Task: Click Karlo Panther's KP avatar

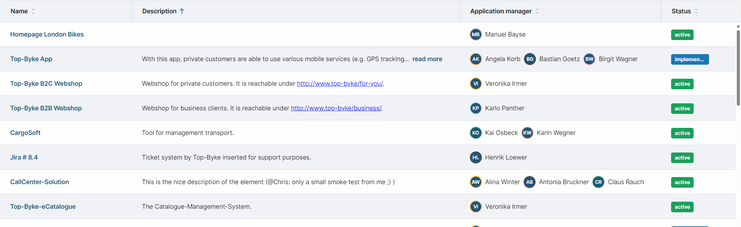Action: (476, 108)
